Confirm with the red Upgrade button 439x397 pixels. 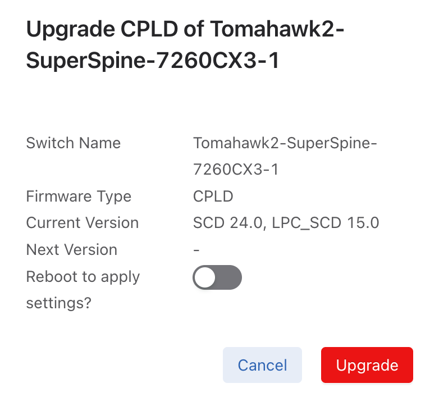(x=367, y=366)
